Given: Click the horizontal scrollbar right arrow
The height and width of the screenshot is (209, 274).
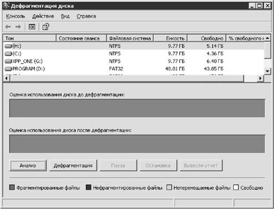Looking at the screenshot, I should tap(260, 79).
